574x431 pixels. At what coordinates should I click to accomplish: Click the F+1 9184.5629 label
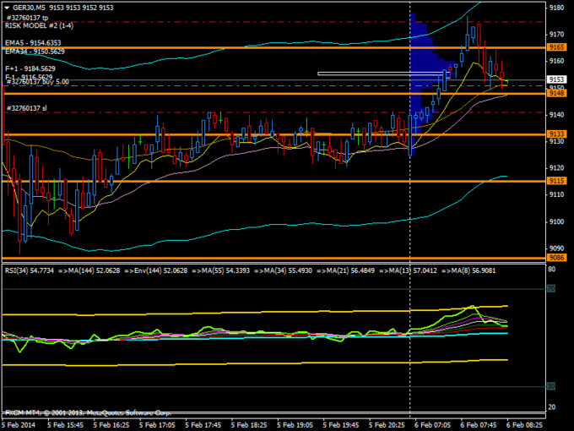[30, 68]
